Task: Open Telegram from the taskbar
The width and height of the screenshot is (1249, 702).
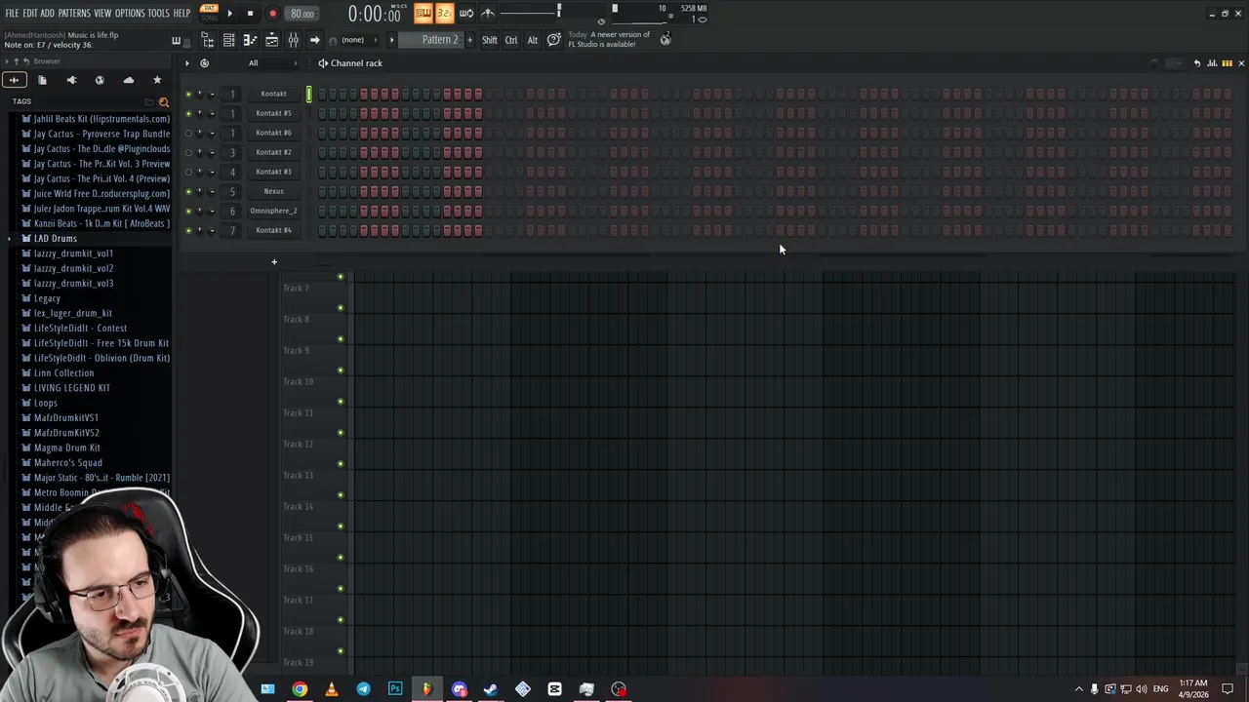Action: (x=363, y=689)
